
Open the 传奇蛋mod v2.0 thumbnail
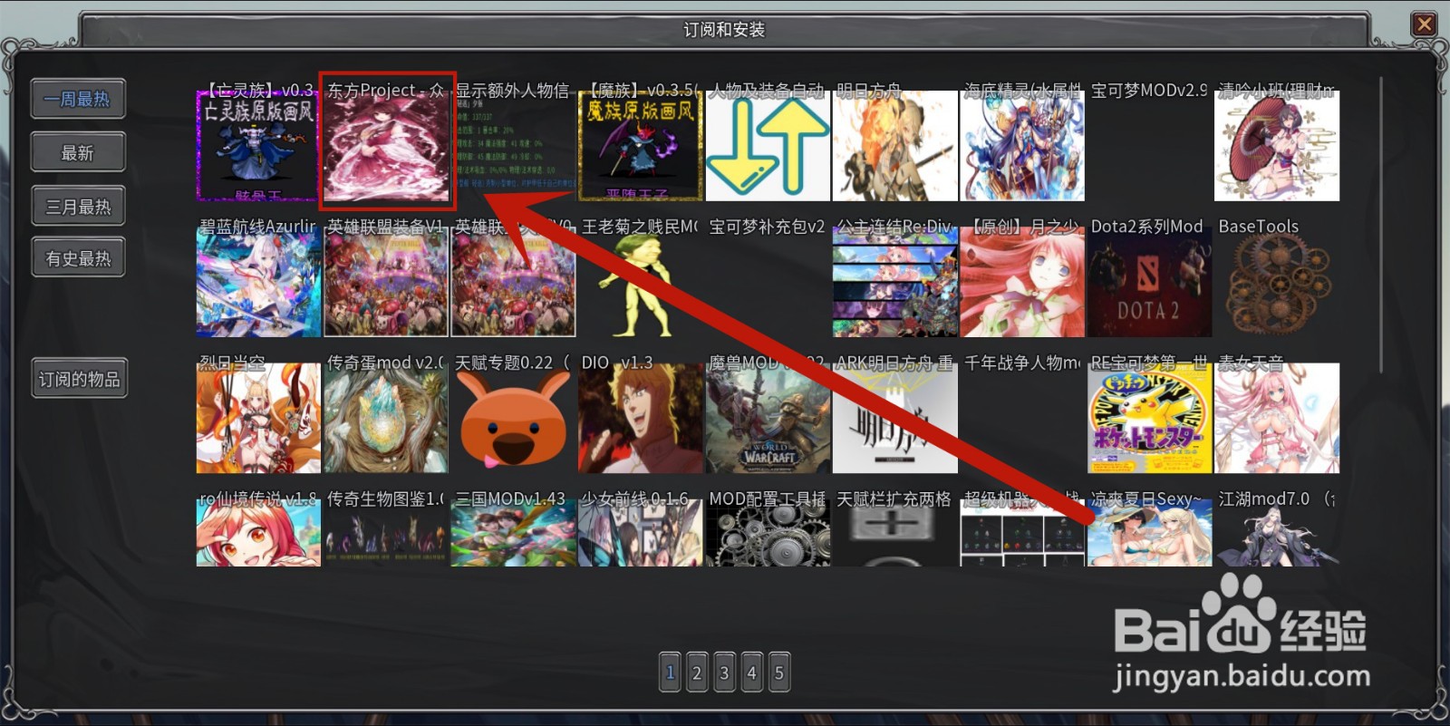click(386, 418)
